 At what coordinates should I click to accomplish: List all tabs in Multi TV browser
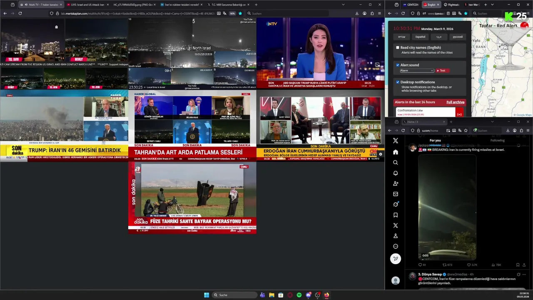click(x=343, y=5)
